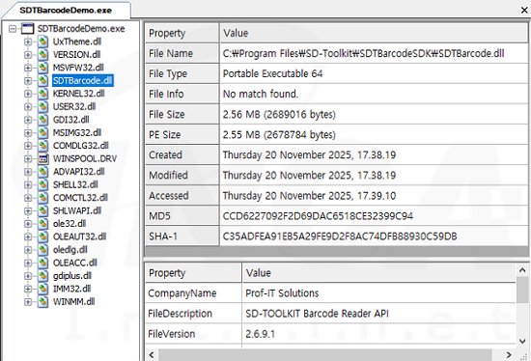Click the SHELL32.dll module icon
This screenshot has height=361, width=531.
click(x=42, y=184)
